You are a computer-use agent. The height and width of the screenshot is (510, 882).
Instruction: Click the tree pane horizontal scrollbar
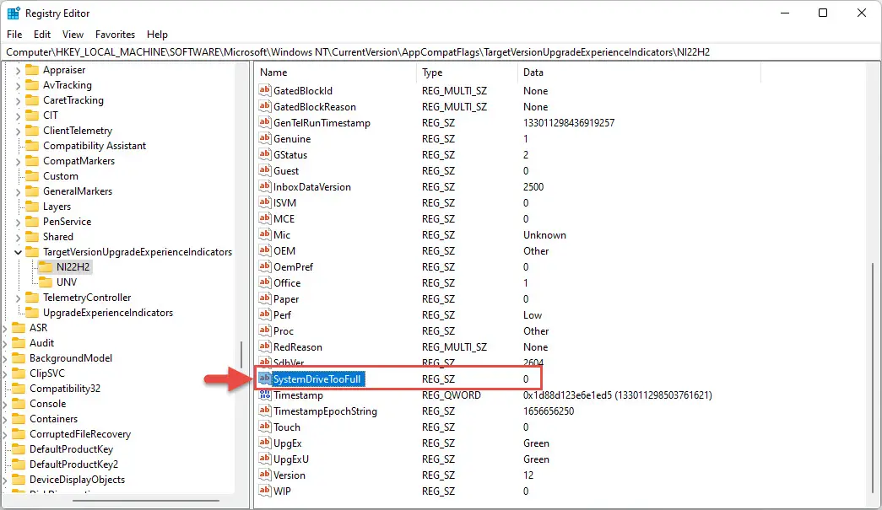(146, 500)
